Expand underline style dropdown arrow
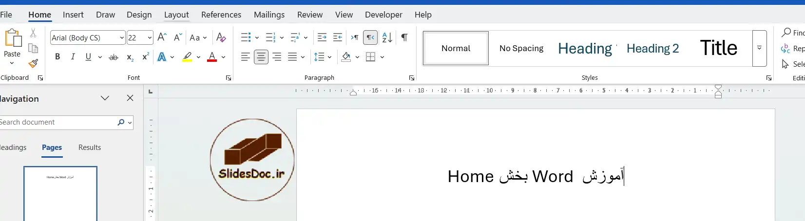The height and width of the screenshot is (221, 805). tap(100, 57)
